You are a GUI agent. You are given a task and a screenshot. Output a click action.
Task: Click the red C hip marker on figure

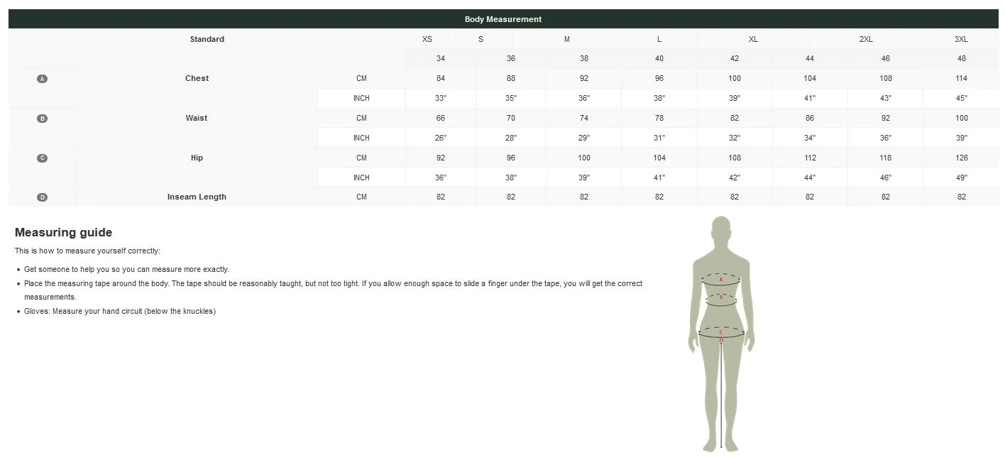(x=720, y=332)
